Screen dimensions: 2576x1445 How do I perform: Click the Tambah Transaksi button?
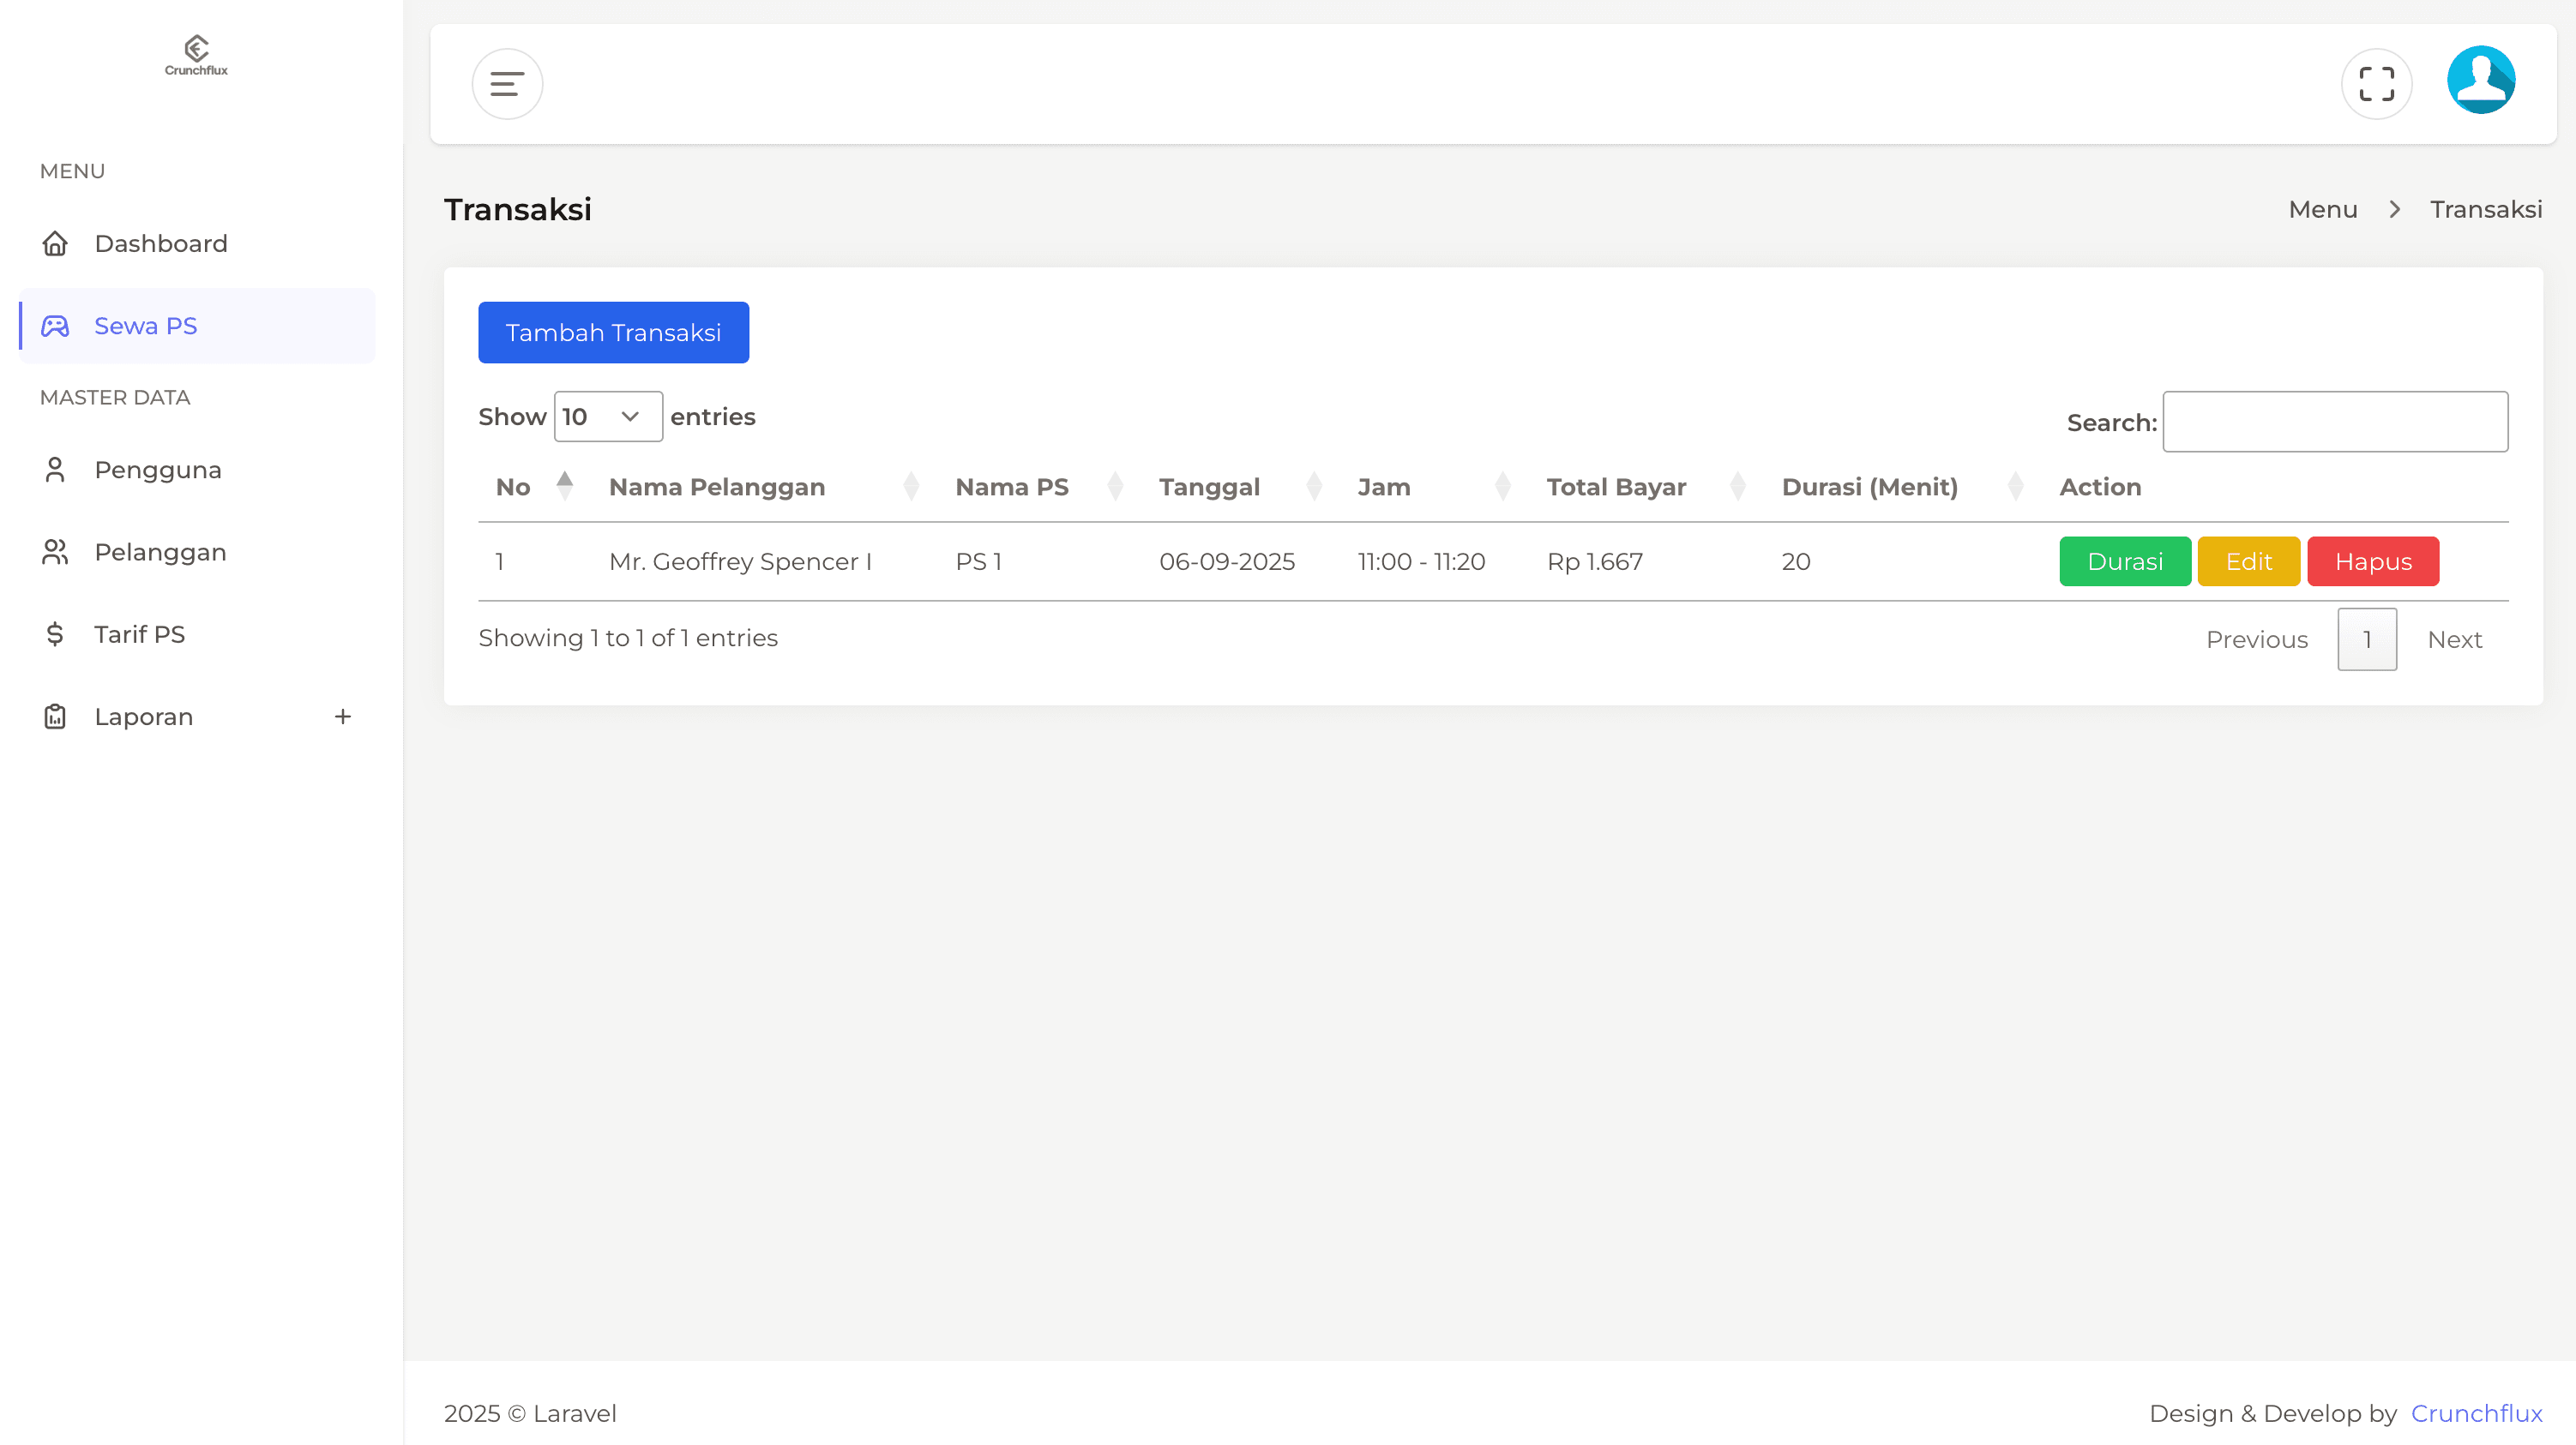[613, 333]
